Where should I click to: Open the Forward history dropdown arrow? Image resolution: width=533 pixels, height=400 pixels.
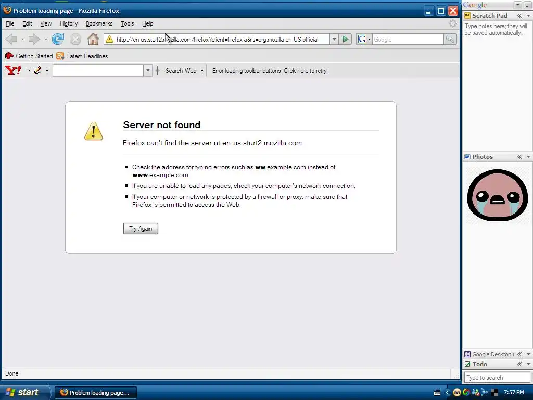tap(46, 40)
